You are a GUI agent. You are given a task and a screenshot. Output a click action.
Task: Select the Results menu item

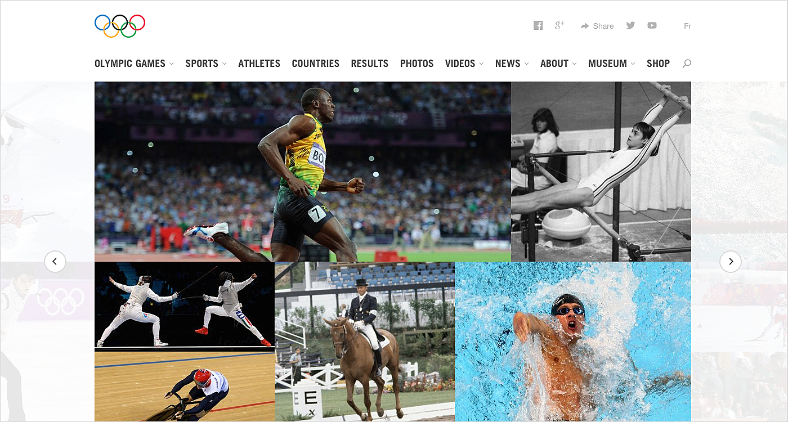tap(369, 64)
